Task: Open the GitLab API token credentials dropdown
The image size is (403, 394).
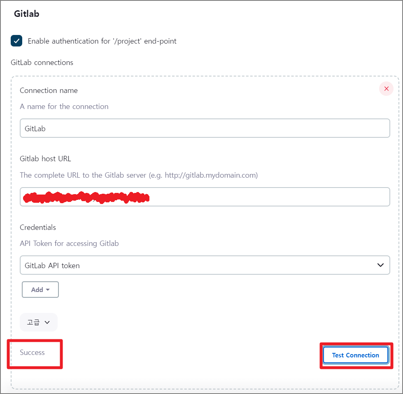Action: (205, 265)
